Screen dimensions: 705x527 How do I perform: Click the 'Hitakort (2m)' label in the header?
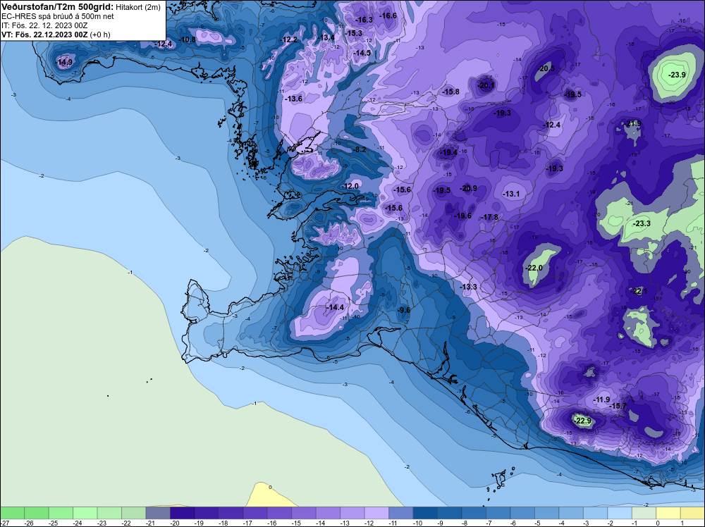(x=138, y=7)
